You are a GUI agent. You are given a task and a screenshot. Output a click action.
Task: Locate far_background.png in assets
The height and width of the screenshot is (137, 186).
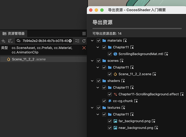pyautogui.click(x=154, y=121)
